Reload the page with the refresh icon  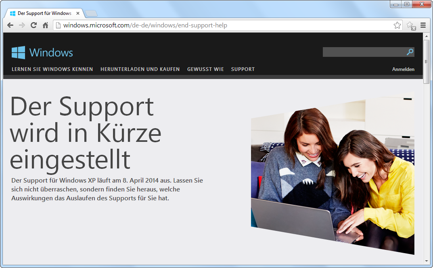tap(33, 25)
